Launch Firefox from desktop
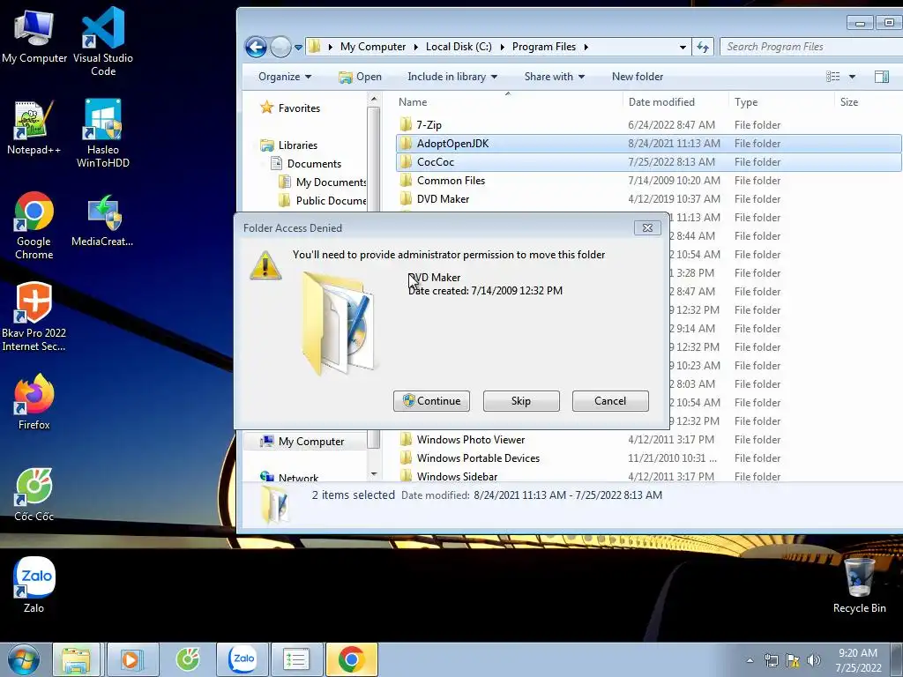The image size is (903, 677). click(34, 402)
